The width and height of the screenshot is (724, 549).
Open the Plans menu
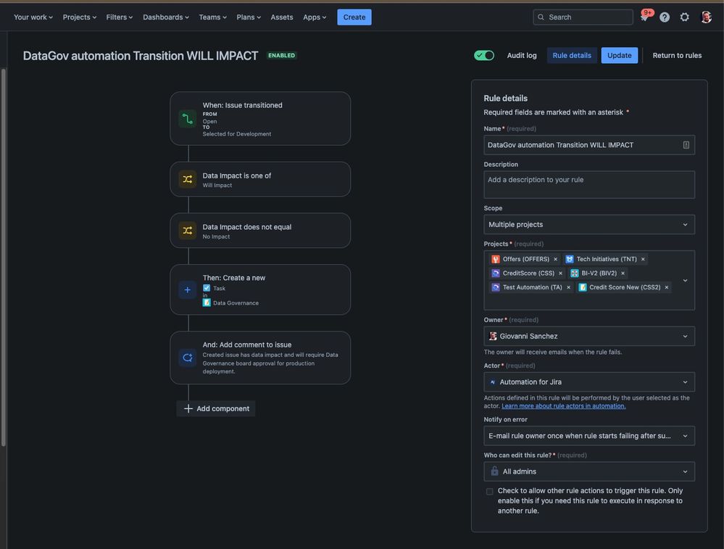(249, 17)
